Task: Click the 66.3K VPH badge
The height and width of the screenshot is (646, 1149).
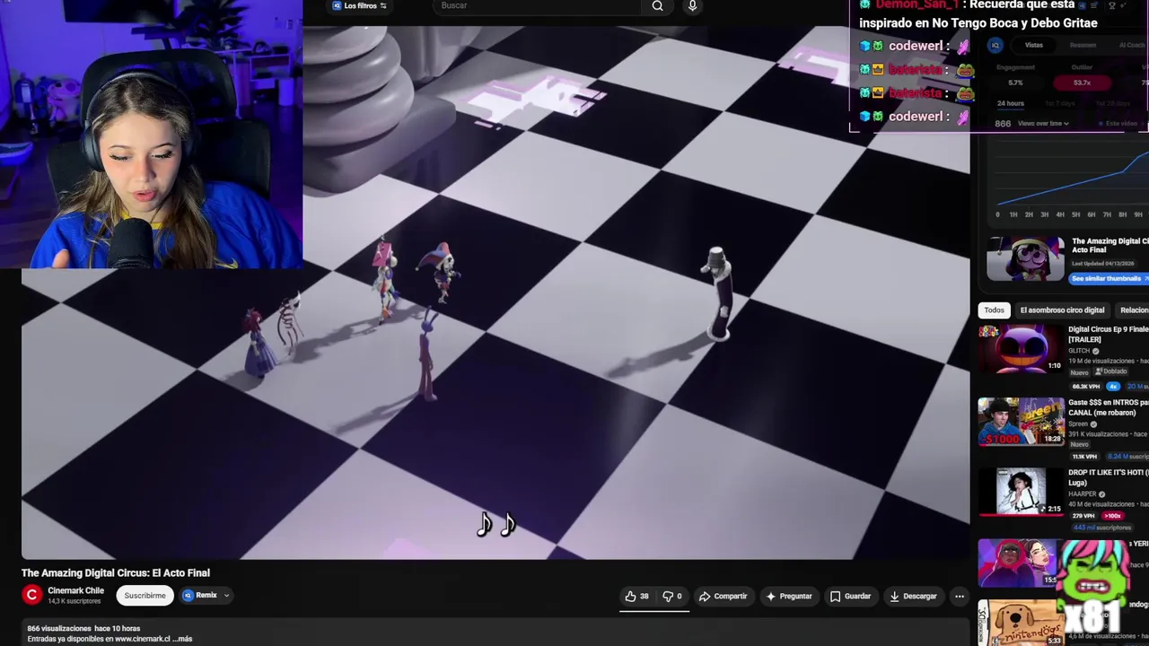Action: pos(1085,386)
